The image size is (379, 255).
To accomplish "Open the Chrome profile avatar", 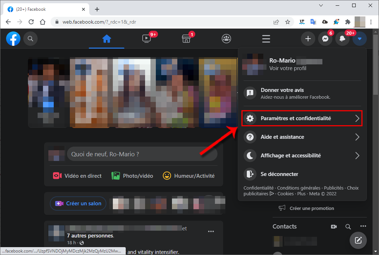I will 359,22.
